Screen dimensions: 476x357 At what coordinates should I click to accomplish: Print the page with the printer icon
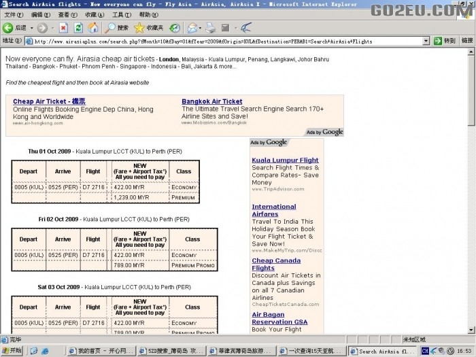(x=210, y=28)
